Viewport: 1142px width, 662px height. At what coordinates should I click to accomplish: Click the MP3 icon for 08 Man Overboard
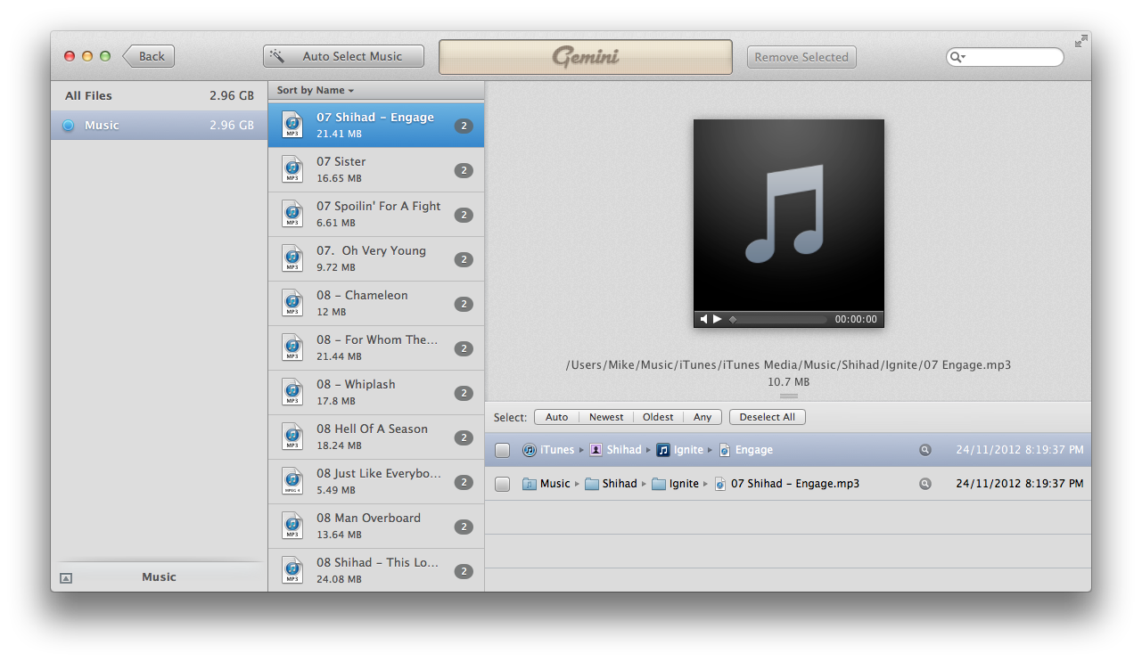(292, 526)
